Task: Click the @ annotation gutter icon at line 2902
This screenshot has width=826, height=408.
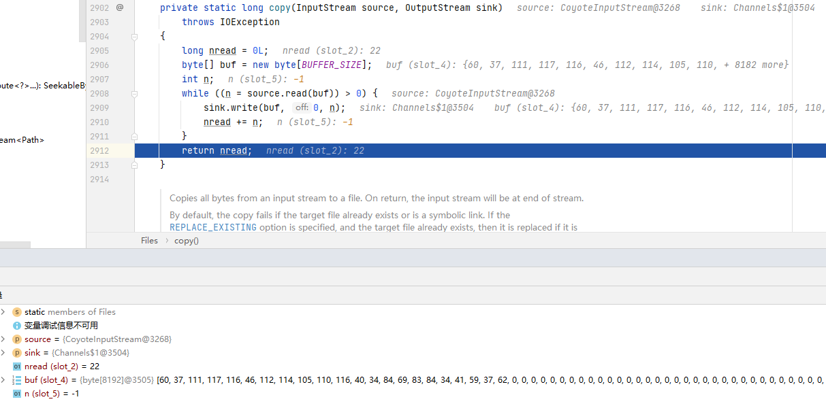Action: tap(120, 7)
